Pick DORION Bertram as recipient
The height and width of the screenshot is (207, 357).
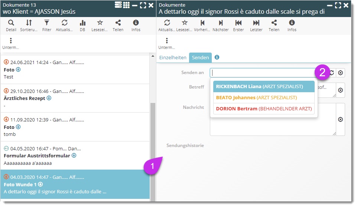point(264,109)
